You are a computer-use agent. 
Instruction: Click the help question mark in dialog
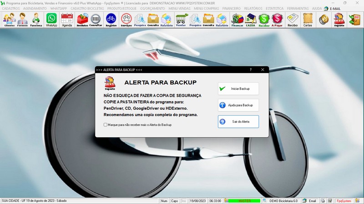coord(251,70)
